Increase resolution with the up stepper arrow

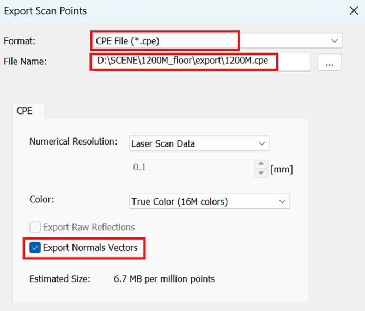(x=261, y=164)
